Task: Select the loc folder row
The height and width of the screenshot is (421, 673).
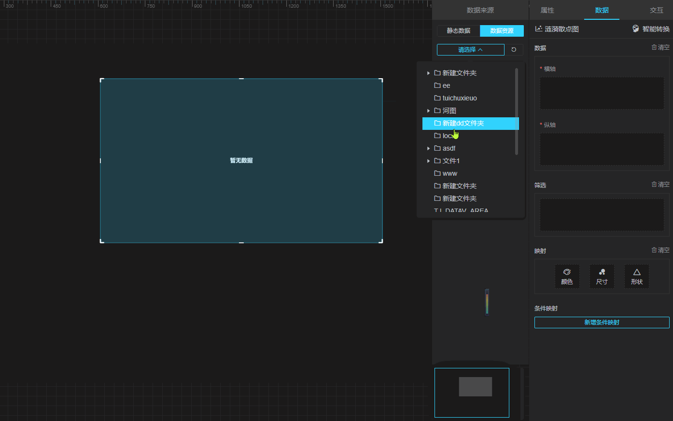Action: click(471, 136)
